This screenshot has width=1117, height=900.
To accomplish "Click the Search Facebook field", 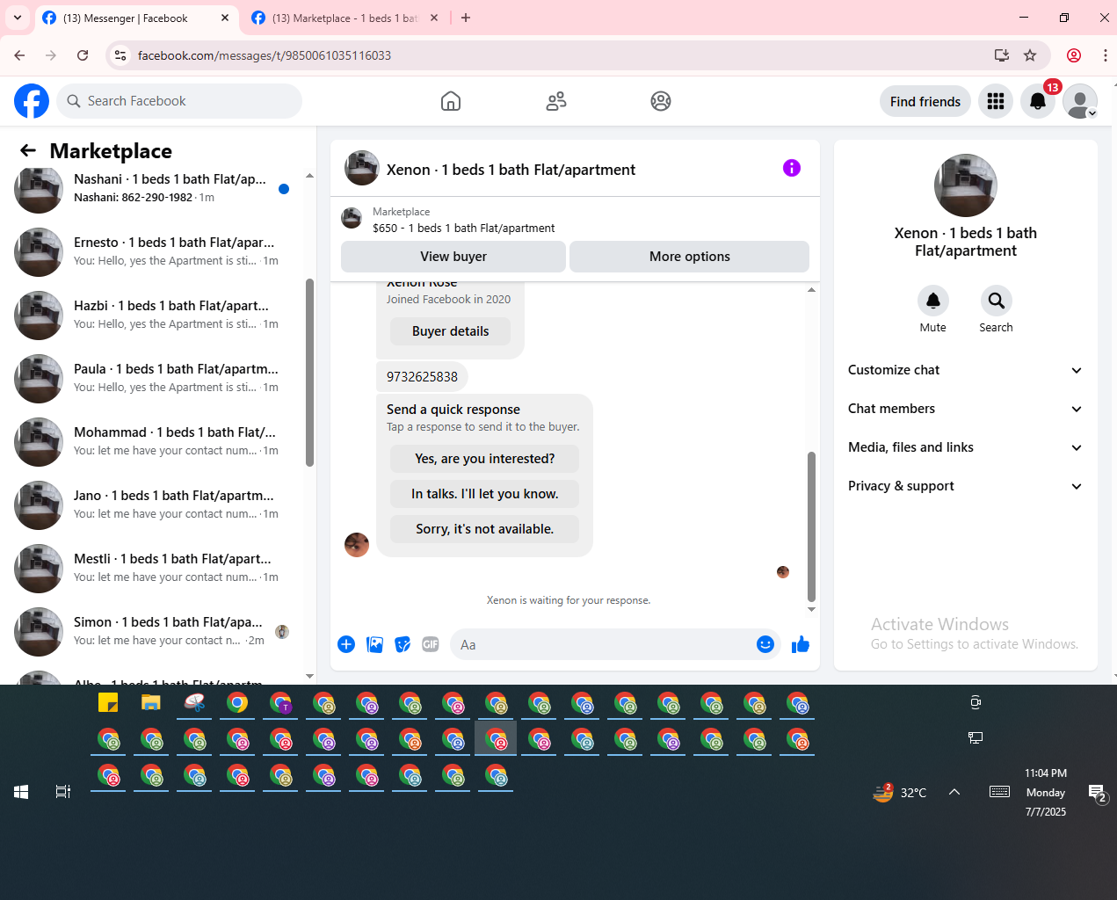I will coord(179,101).
